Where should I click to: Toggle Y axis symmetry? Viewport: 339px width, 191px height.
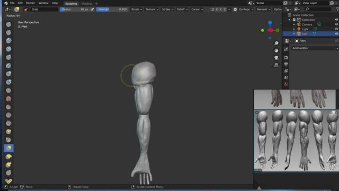[x=221, y=10]
